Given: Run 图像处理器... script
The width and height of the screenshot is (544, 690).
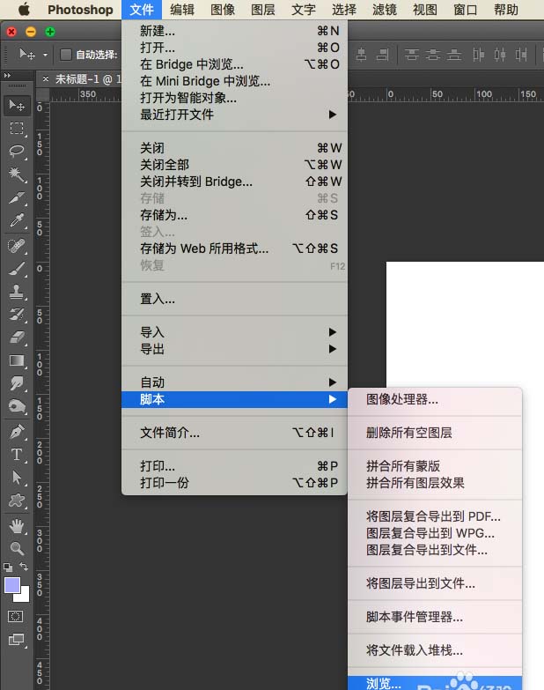Looking at the screenshot, I should tap(435, 399).
